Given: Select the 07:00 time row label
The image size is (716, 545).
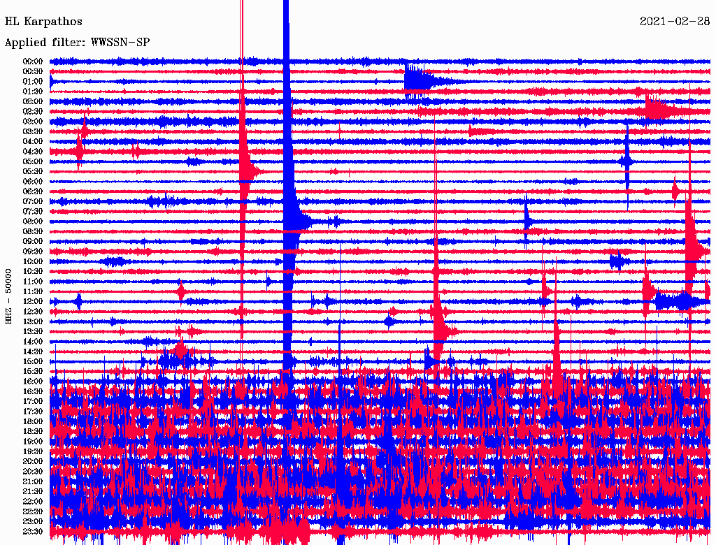Looking at the screenshot, I should pos(33,201).
